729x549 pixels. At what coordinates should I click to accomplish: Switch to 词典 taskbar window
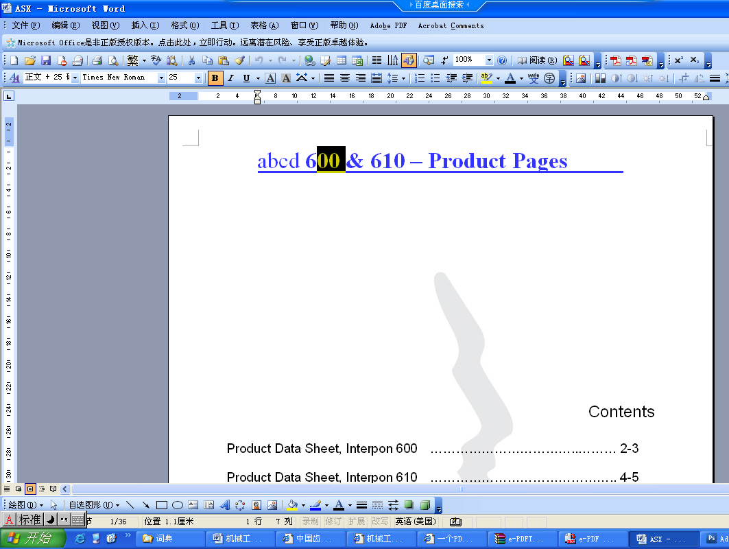[x=170, y=539]
